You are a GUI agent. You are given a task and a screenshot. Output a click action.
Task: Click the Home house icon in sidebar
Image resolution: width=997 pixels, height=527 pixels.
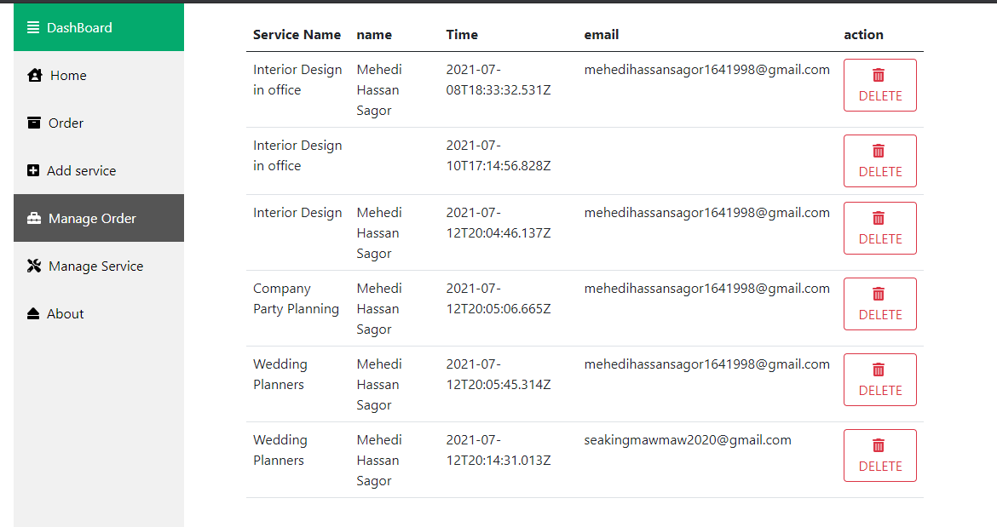(35, 75)
